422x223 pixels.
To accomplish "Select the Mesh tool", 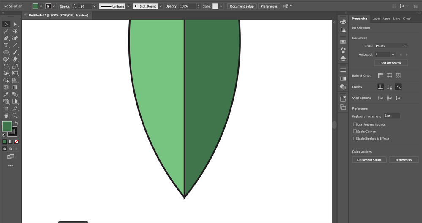I will pos(6,87).
